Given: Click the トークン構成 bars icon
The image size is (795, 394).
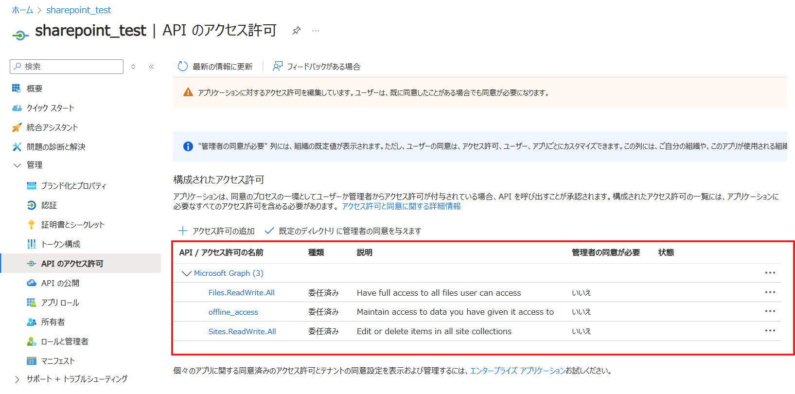Looking at the screenshot, I should click(x=32, y=244).
